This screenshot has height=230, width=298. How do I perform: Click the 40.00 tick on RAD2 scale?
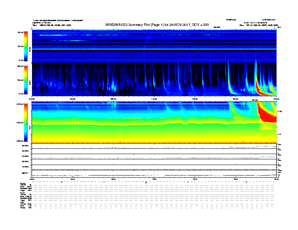click(20, 32)
